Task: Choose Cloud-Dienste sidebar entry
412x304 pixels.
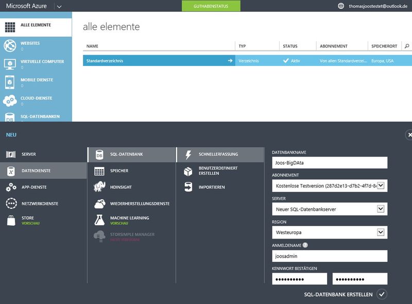Action: 36,100
